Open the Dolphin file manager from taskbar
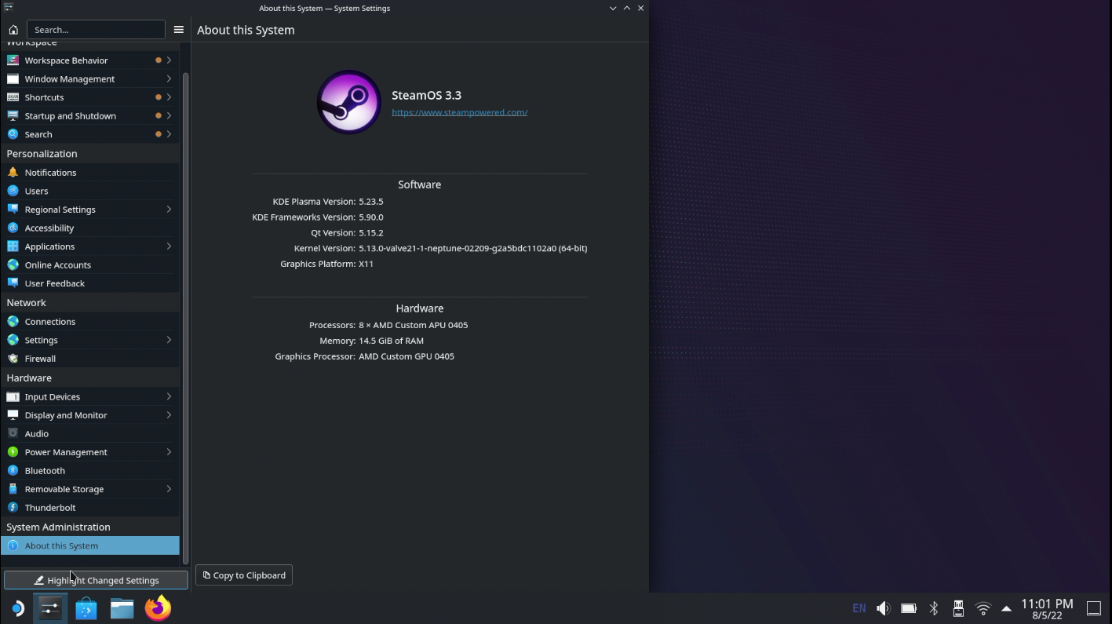Screen dimensions: 1112x624 [122, 608]
